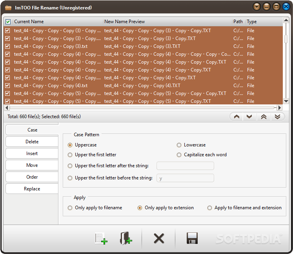293x254 pixels.
Task: Move selected file to top of list
Action: pyautogui.click(x=264, y=117)
